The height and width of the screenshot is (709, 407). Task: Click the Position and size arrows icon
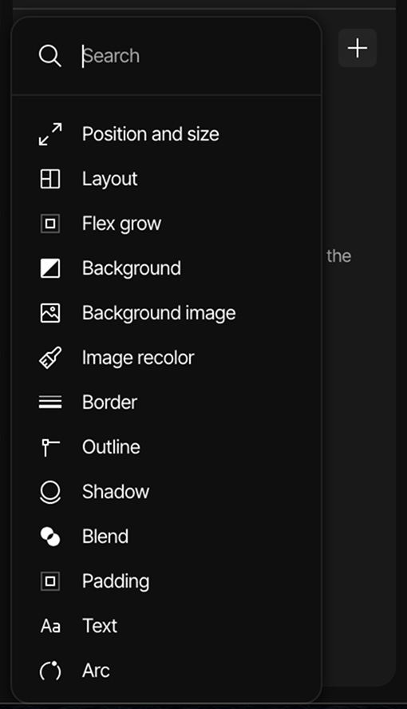50,134
